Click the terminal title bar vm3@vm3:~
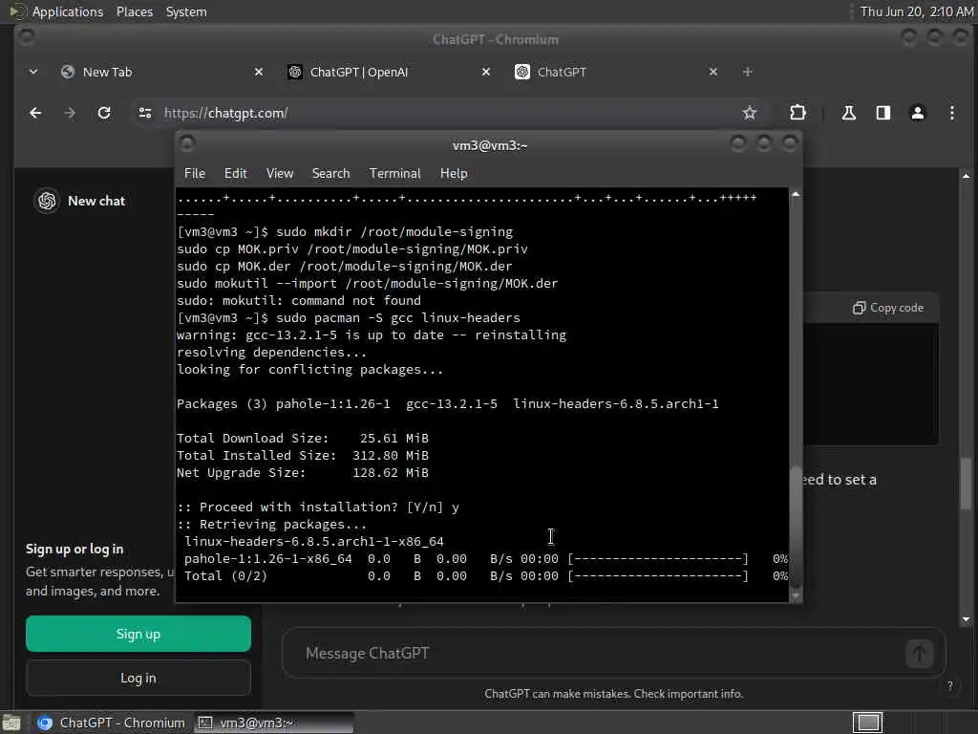The height and width of the screenshot is (734, 978). tap(490, 145)
